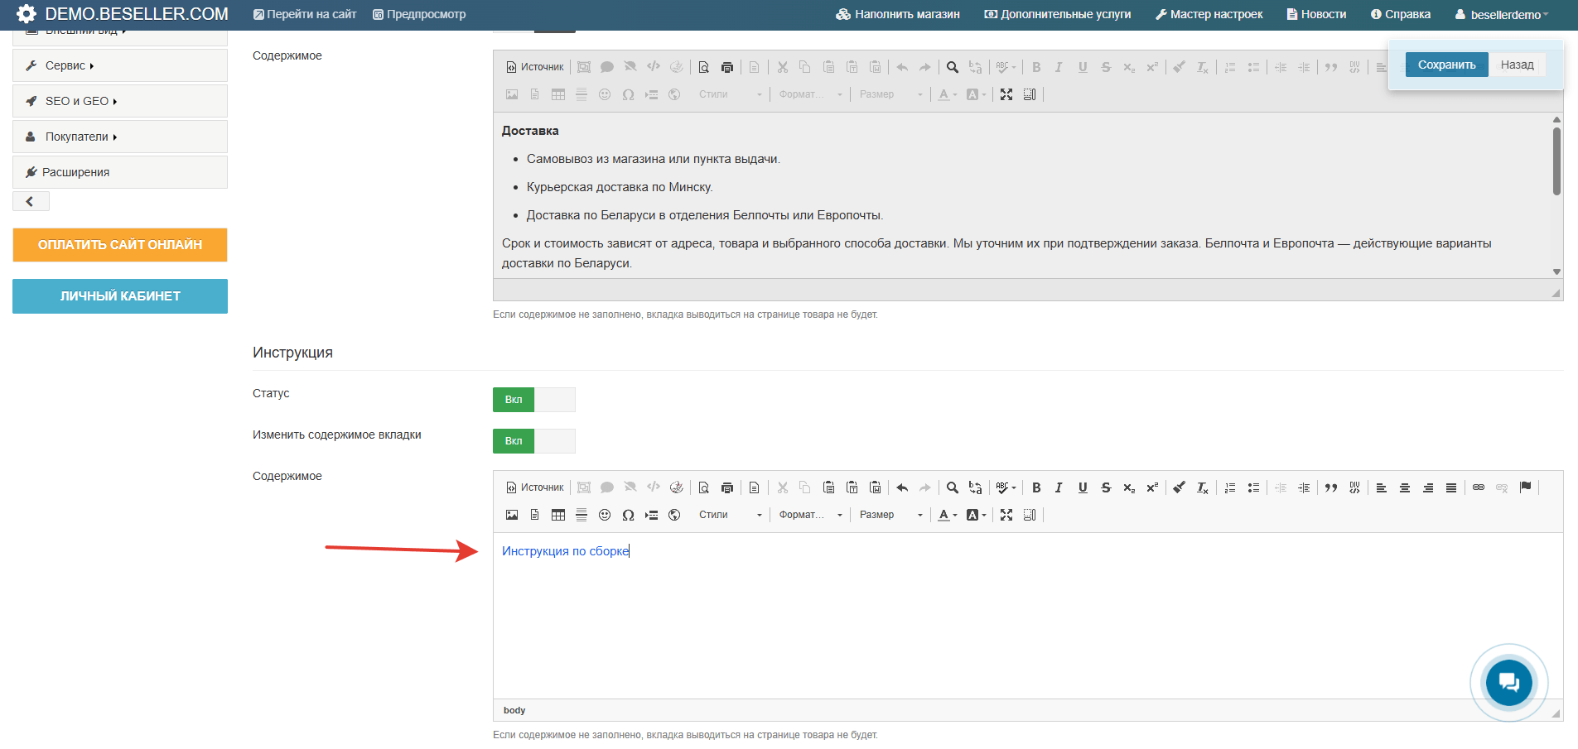Expand the Покупатели sidebar menu
The width and height of the screenshot is (1578, 749).
click(120, 137)
